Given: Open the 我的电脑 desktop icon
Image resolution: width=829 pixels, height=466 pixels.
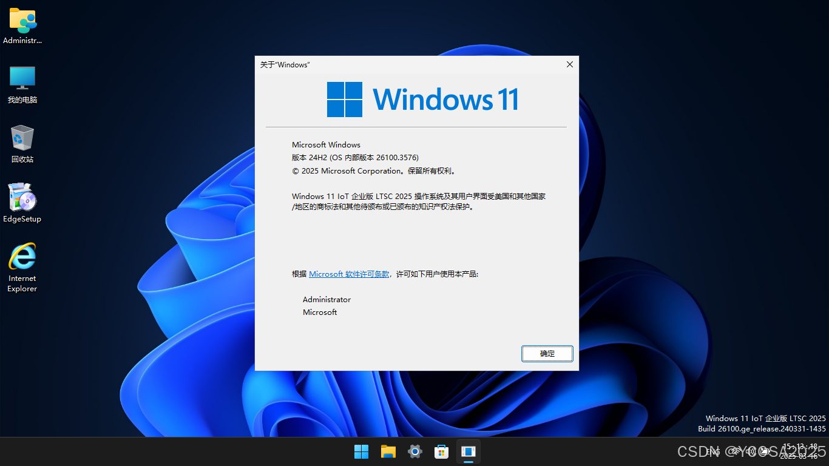Looking at the screenshot, I should click(x=22, y=85).
